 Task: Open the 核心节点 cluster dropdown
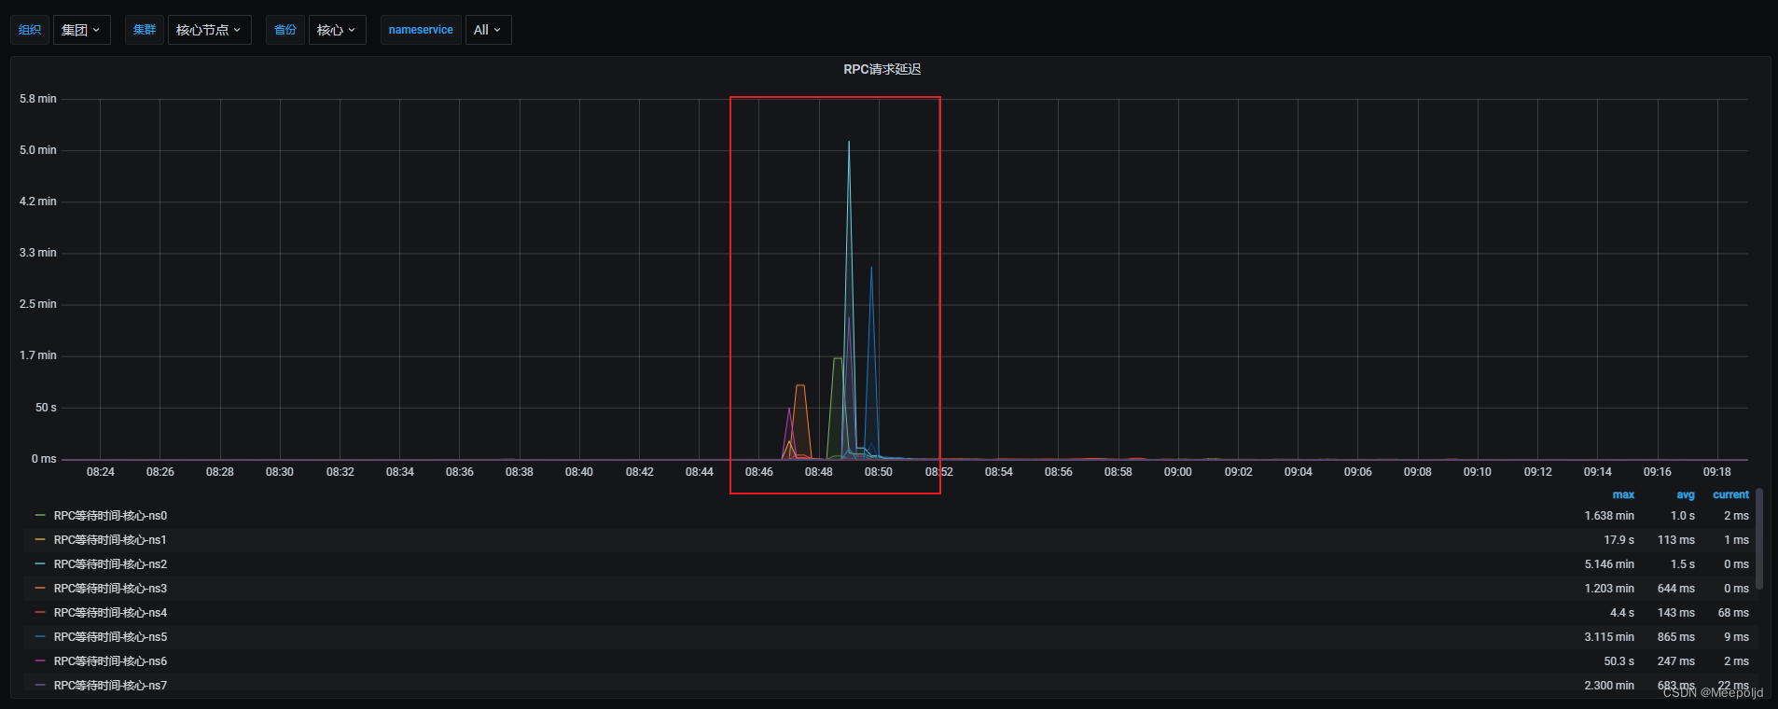(209, 30)
